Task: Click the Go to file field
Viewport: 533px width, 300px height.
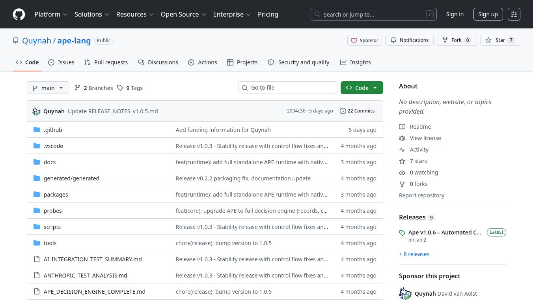Action: pyautogui.click(x=292, y=88)
